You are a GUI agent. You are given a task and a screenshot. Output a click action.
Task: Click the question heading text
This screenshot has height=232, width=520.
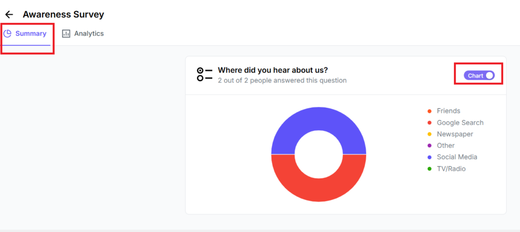coord(273,70)
